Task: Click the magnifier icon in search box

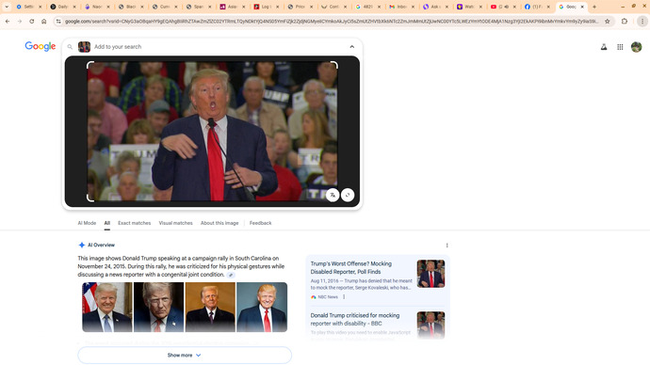Action: 70,47
